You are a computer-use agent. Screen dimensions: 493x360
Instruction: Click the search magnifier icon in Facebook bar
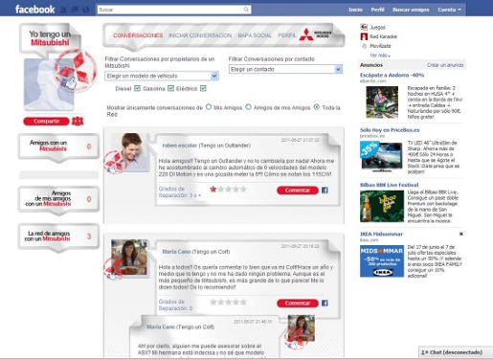click(x=246, y=10)
